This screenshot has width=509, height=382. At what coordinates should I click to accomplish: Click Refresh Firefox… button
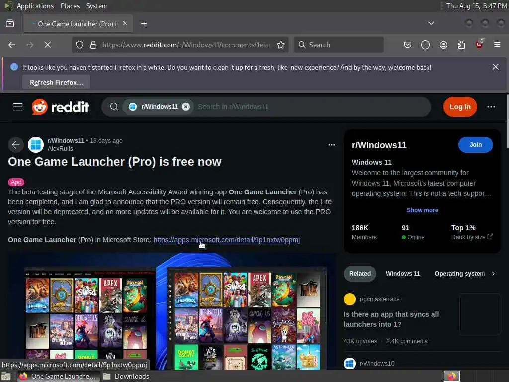pyautogui.click(x=56, y=82)
